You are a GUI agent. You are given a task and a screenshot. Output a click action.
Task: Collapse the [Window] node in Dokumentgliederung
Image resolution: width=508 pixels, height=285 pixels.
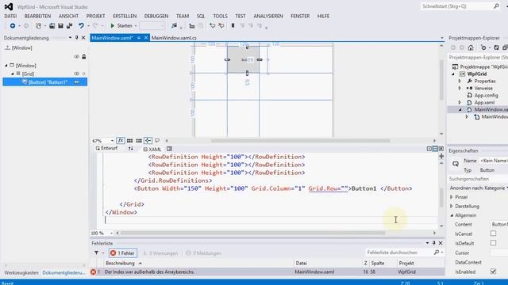[x=6, y=65]
